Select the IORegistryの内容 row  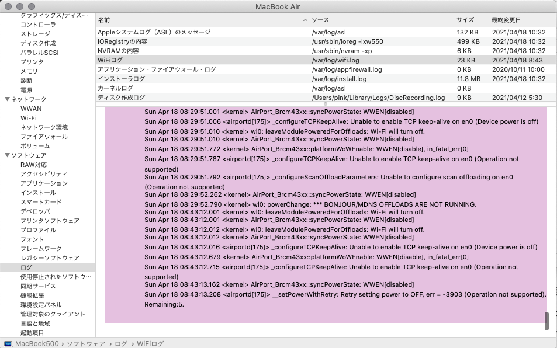coord(326,41)
